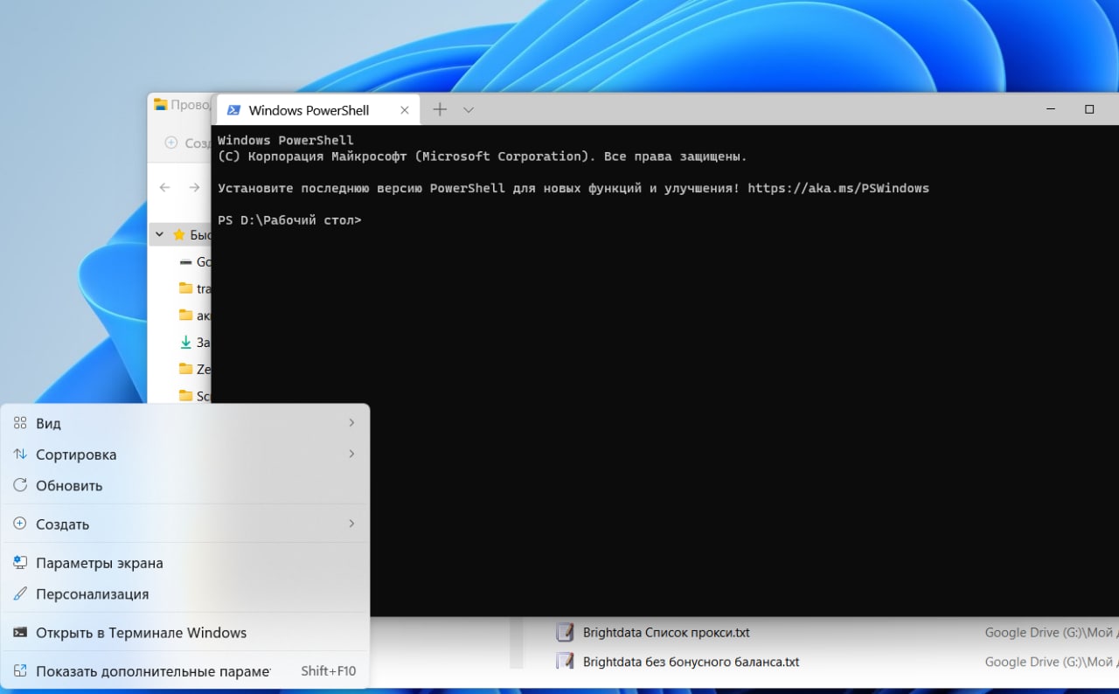Image resolution: width=1119 pixels, height=694 pixels.
Task: Select file Brightdata без бонусного баланса.txt
Action: tap(691, 662)
